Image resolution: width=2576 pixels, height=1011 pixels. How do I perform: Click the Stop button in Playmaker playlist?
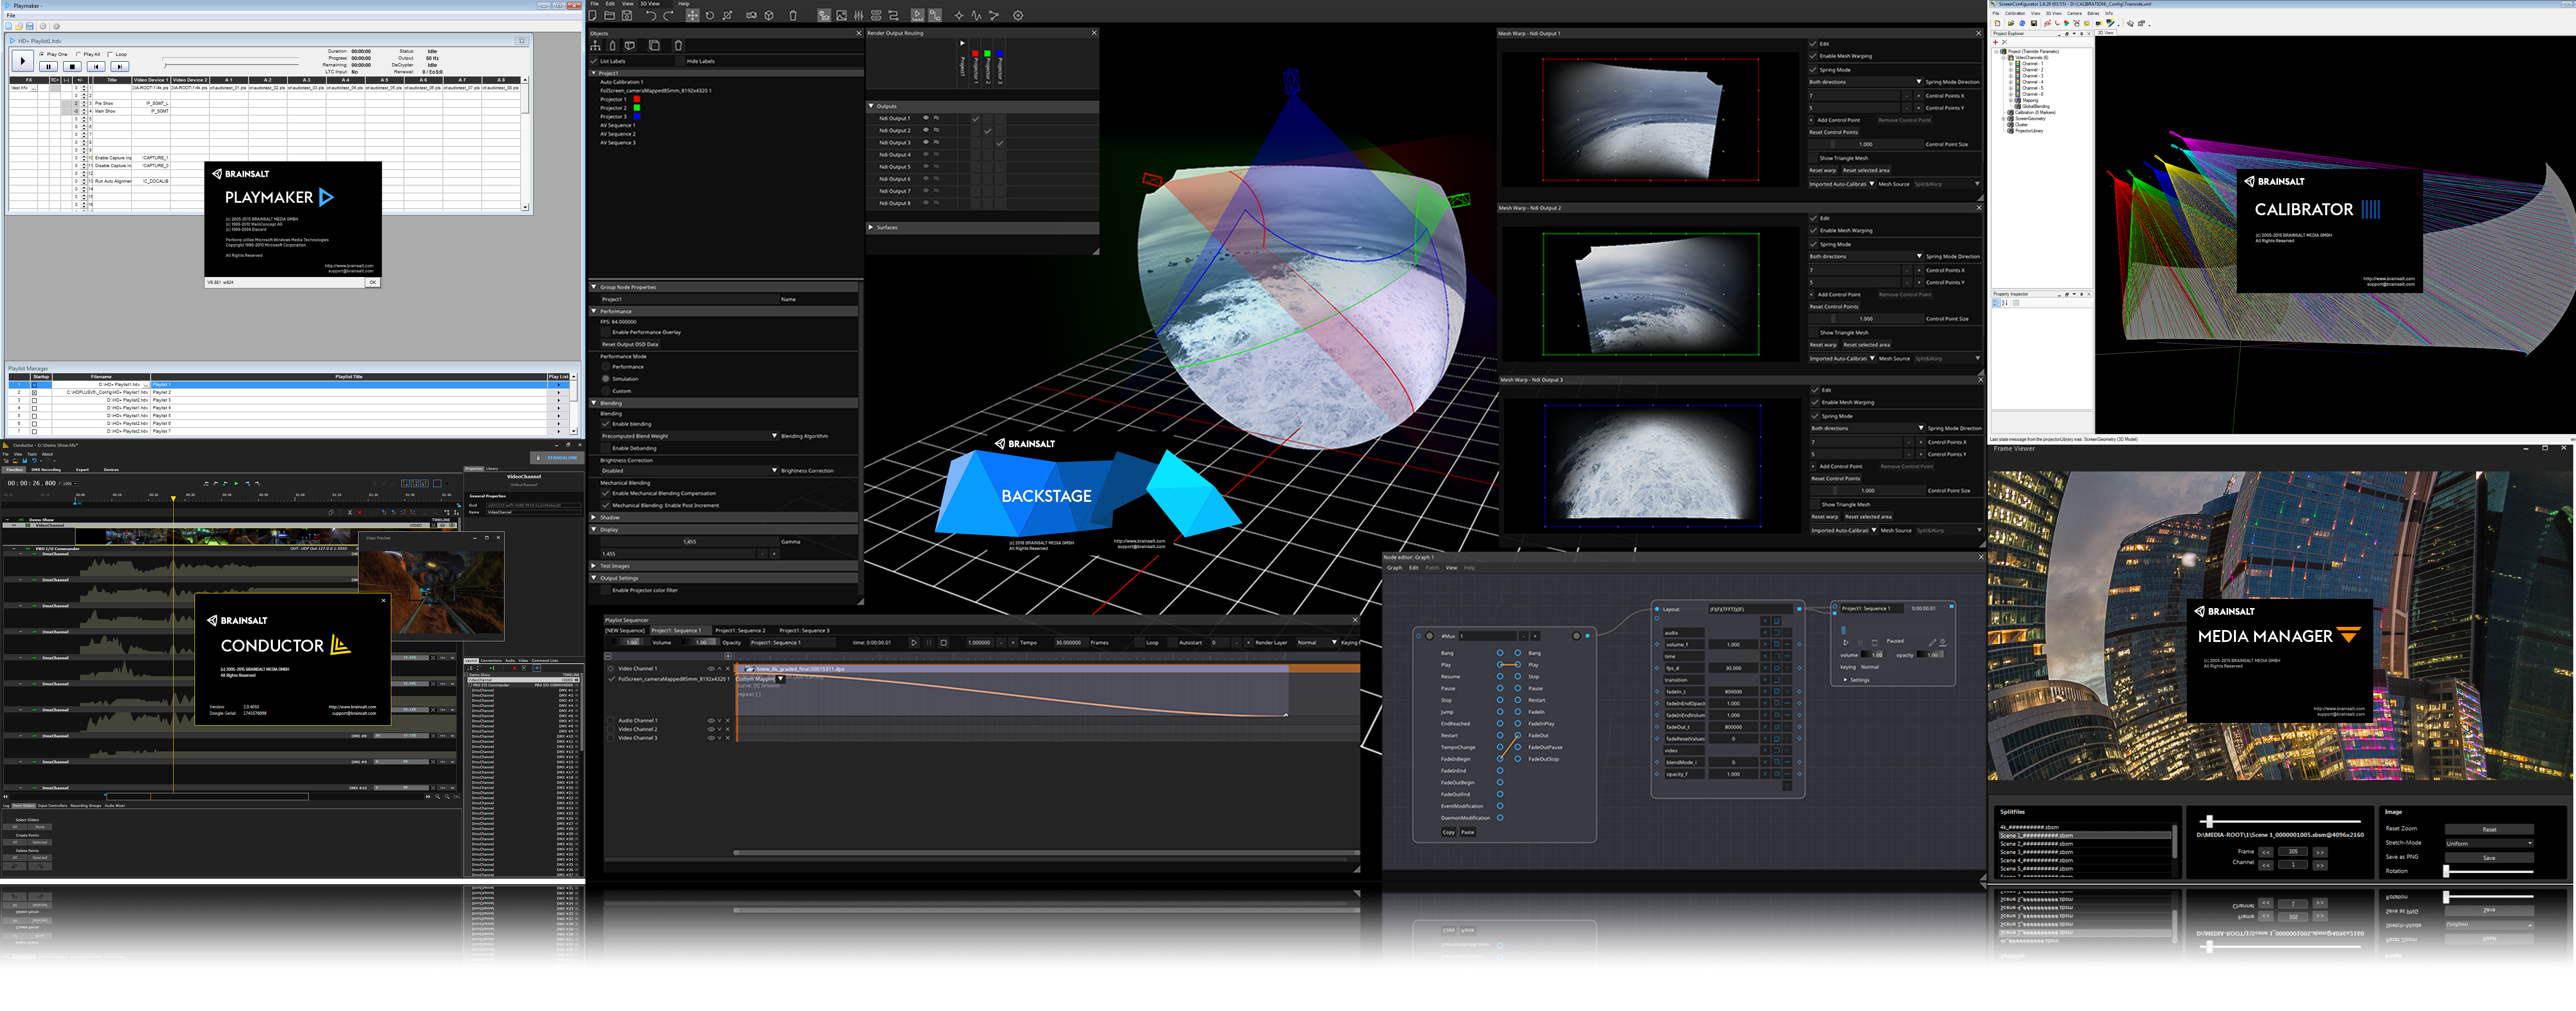coord(72,66)
